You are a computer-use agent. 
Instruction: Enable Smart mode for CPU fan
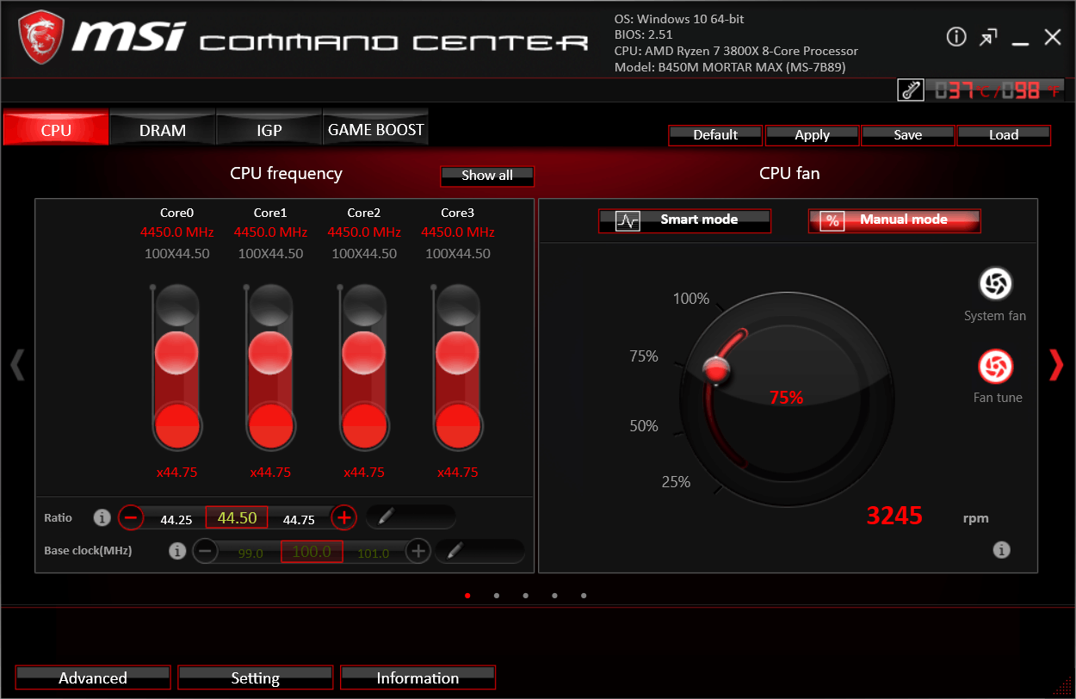click(x=685, y=220)
